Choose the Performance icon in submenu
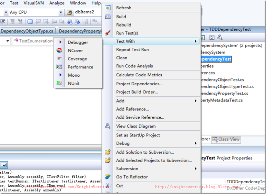 (x=59, y=67)
